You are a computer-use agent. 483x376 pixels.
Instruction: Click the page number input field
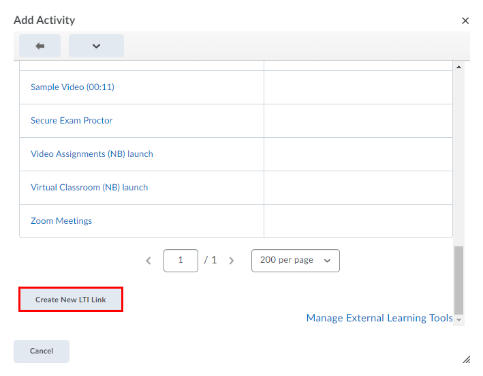click(181, 261)
